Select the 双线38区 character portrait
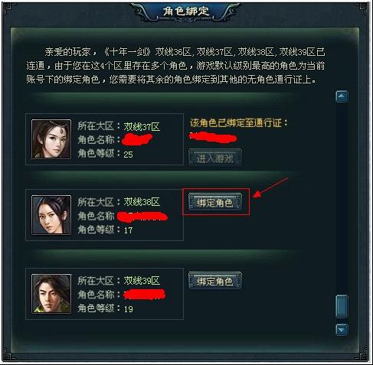Image resolution: width=373 pixels, height=365 pixels. click(x=51, y=215)
